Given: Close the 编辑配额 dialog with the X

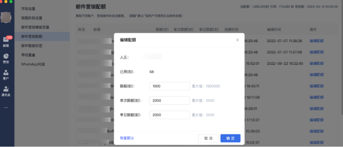Looking at the screenshot, I should click(237, 40).
